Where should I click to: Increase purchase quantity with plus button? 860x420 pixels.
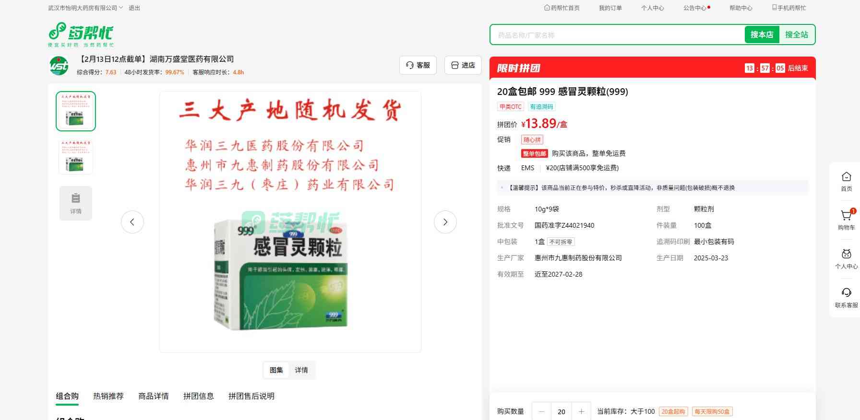click(581, 411)
